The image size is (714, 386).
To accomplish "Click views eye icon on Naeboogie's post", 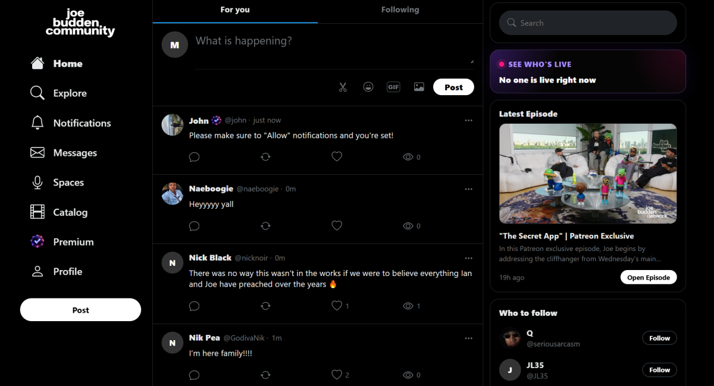I will (x=408, y=226).
